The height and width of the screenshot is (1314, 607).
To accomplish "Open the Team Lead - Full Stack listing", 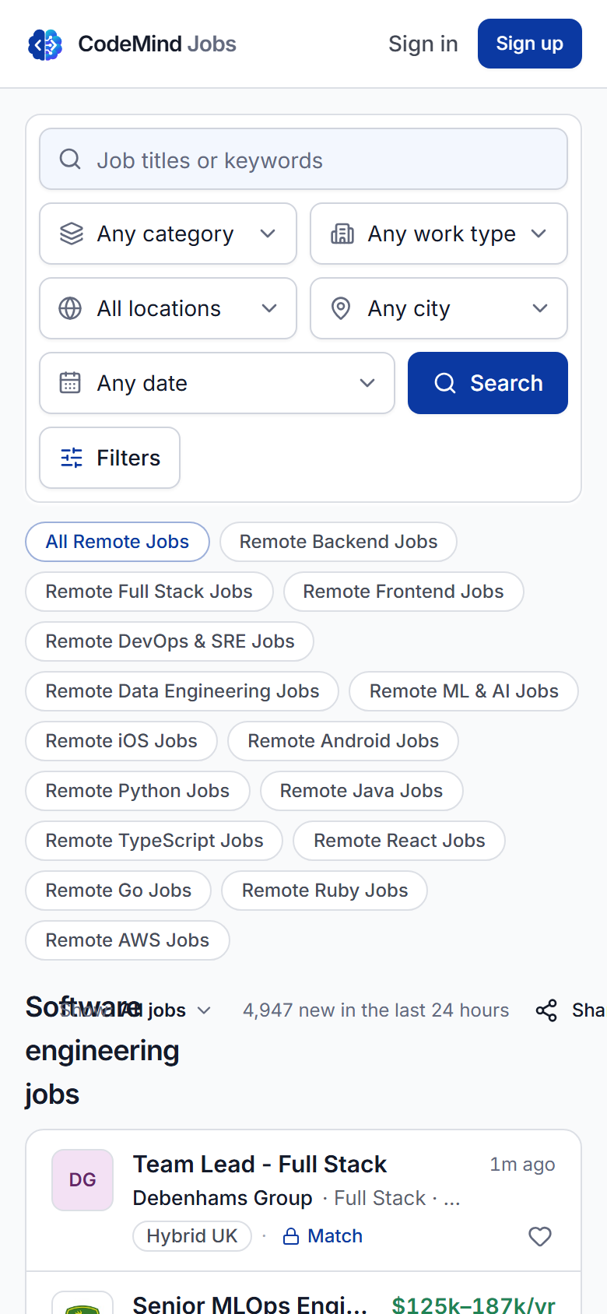I will coord(259,1164).
